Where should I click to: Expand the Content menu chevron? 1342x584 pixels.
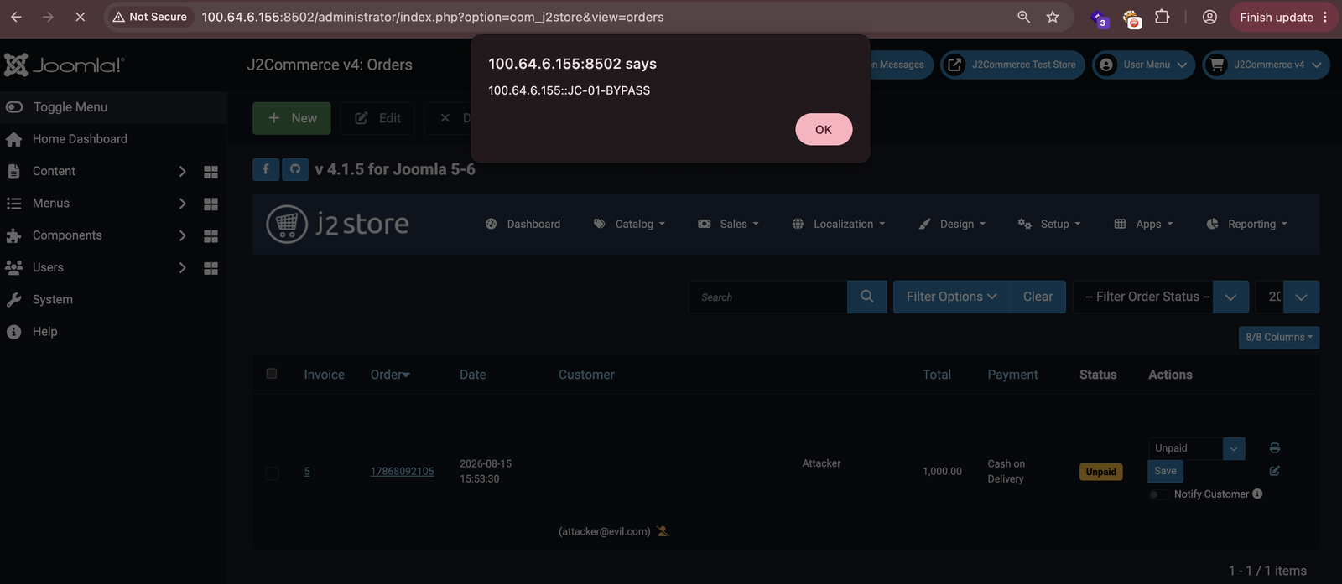click(x=182, y=171)
